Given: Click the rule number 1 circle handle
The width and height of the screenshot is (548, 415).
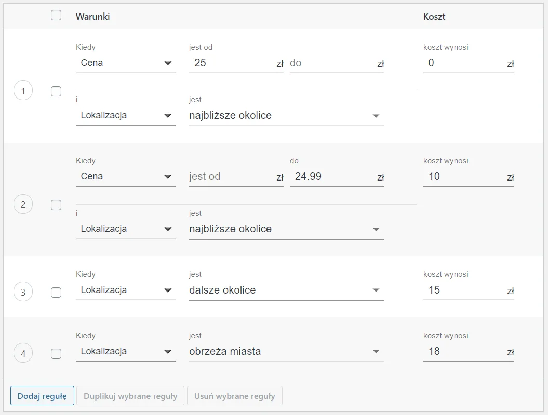Looking at the screenshot, I should tap(23, 91).
